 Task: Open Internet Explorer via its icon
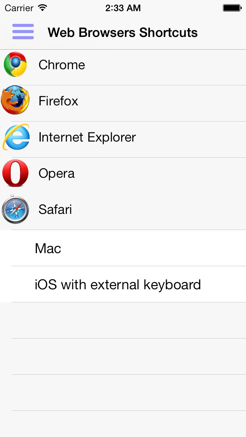point(15,137)
